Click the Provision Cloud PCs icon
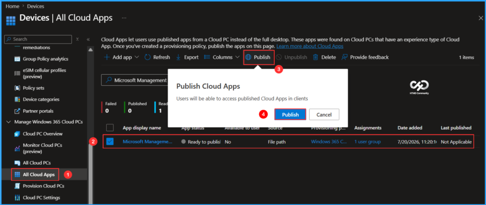 coord(18,186)
